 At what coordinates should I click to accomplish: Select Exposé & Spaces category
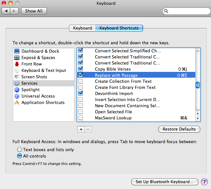[x=44, y=58]
